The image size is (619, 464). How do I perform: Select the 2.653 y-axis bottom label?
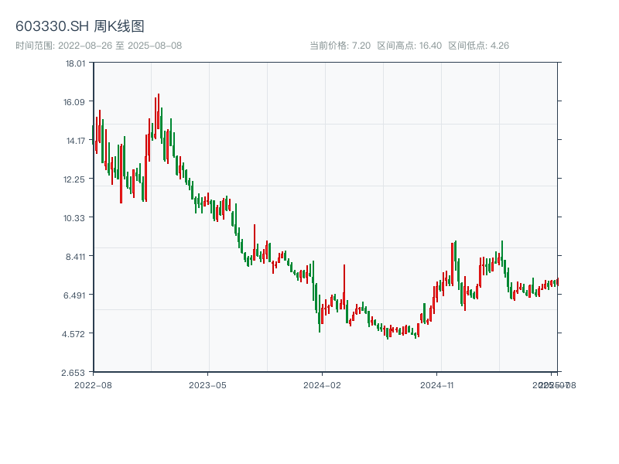[x=75, y=373]
